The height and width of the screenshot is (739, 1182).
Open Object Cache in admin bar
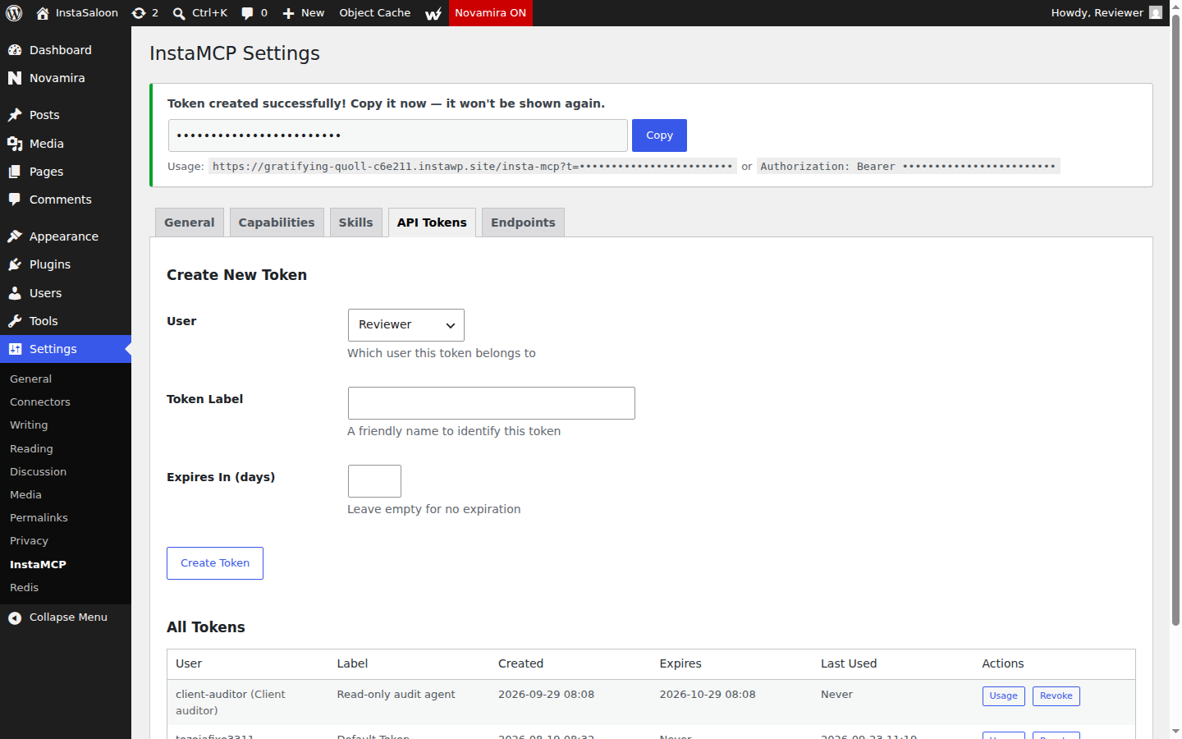(375, 13)
